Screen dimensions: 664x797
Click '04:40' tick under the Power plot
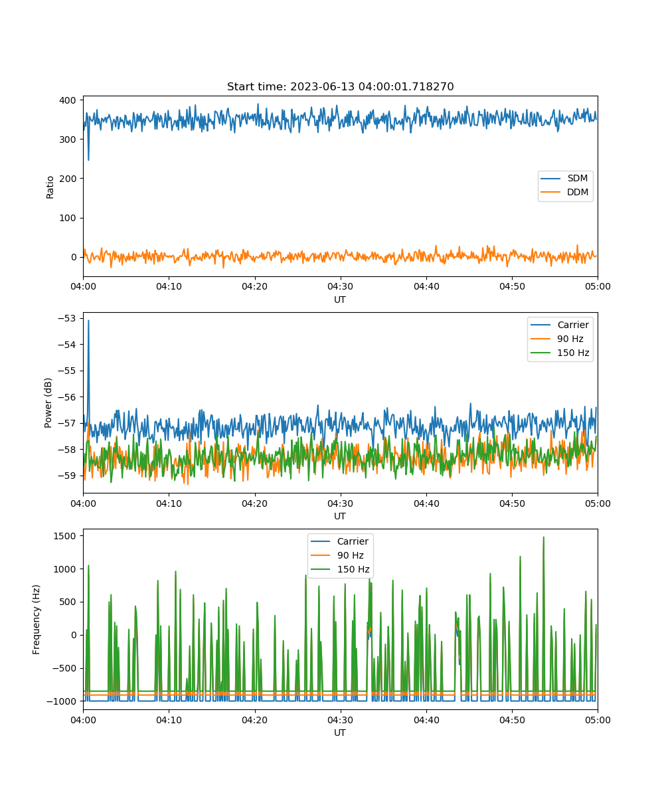426,503
